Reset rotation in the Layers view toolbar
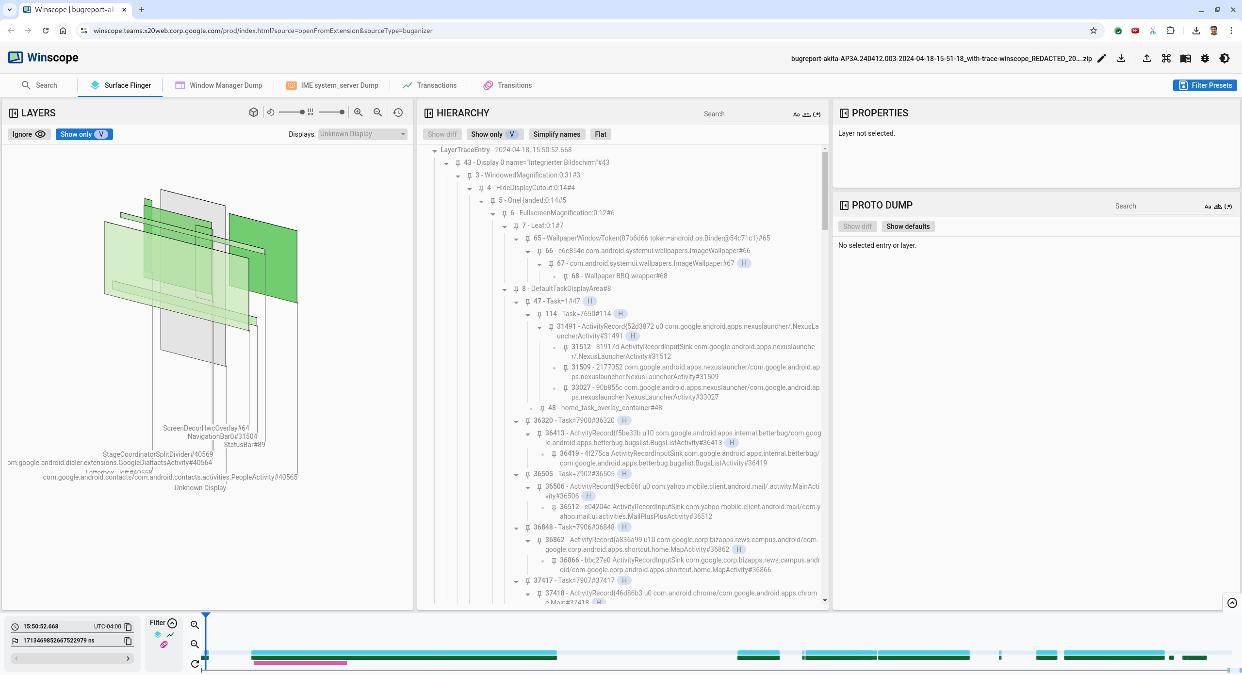Screen dimensions: 1242x675 (270, 112)
